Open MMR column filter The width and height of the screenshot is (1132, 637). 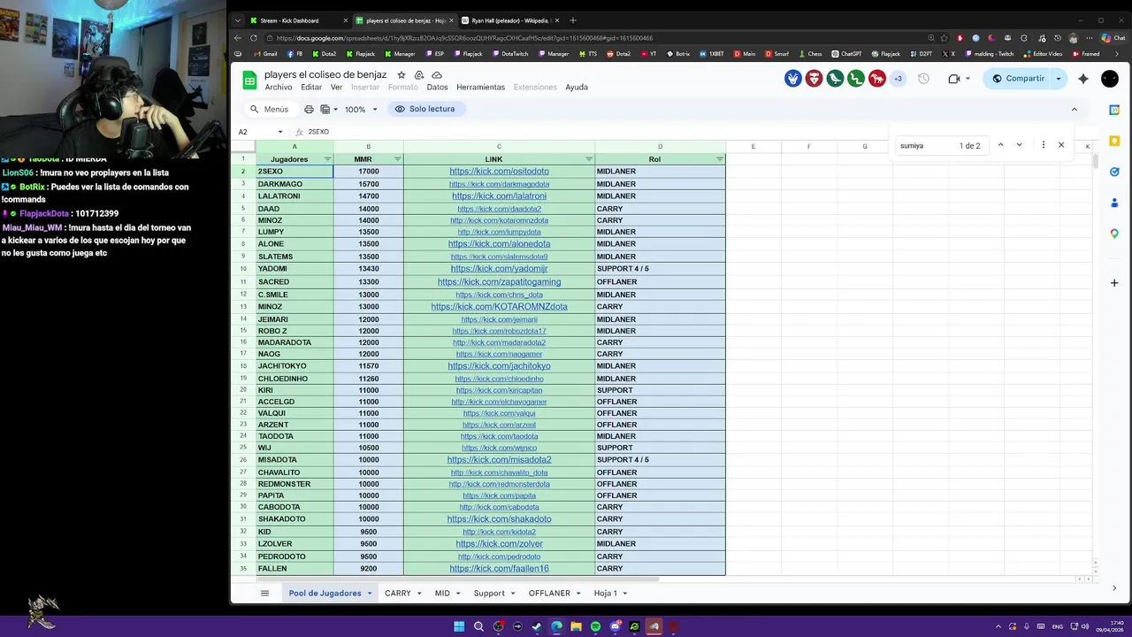click(x=397, y=159)
